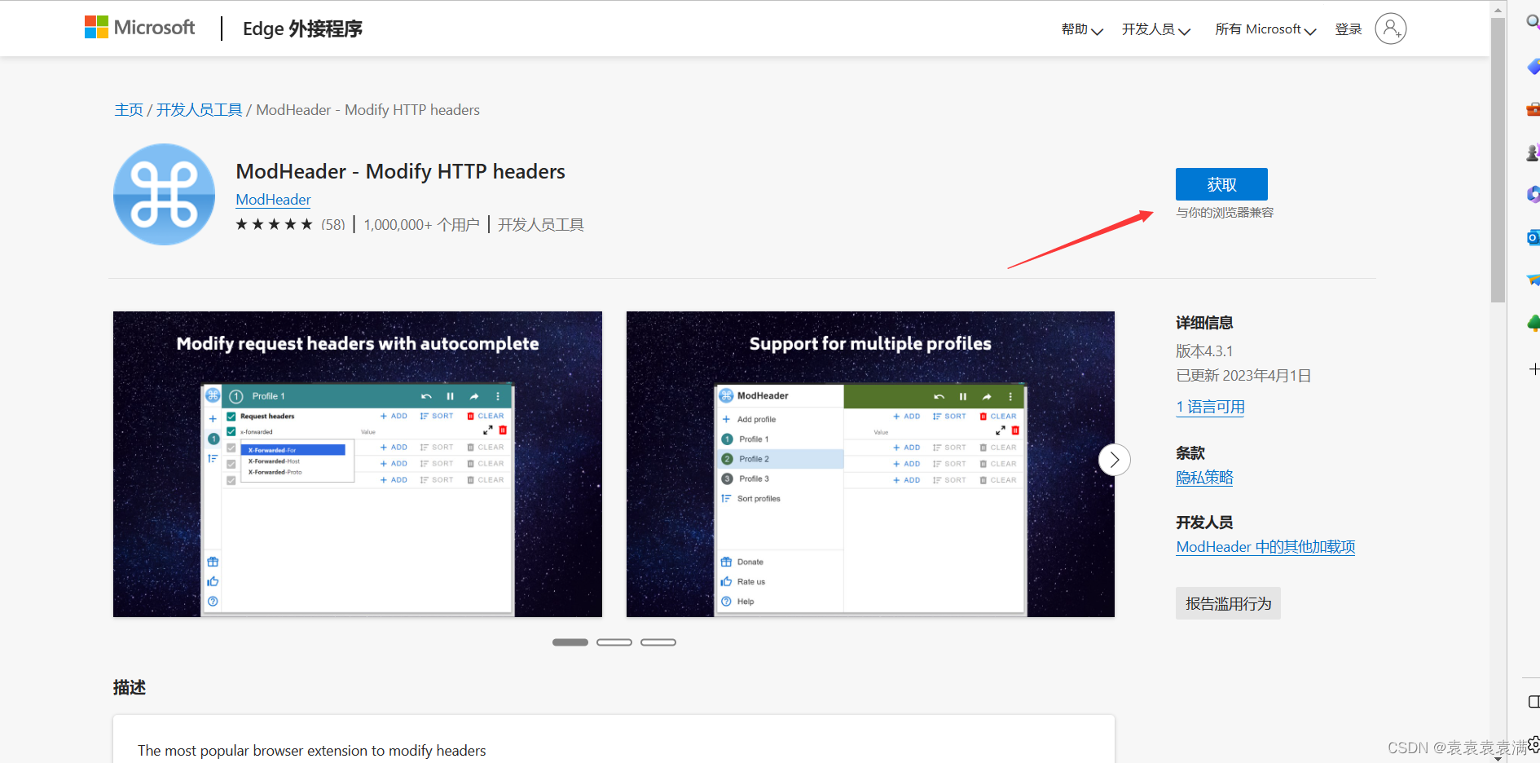Open the sidebar search icon

coord(1533,22)
